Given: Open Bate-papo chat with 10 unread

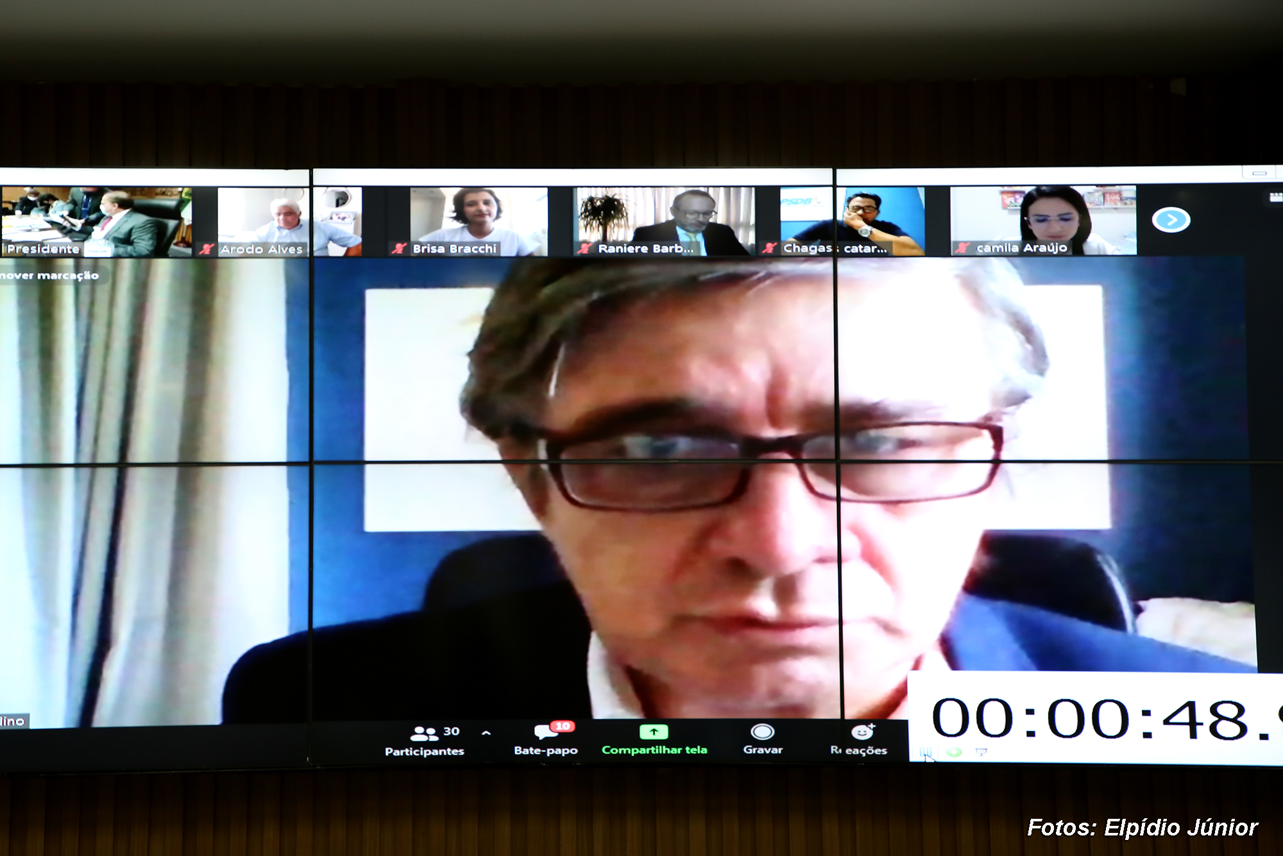Looking at the screenshot, I should (545, 733).
